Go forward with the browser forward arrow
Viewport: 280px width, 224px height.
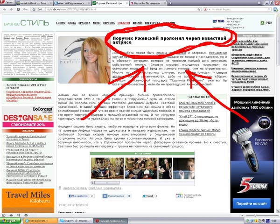(x=11, y=9)
